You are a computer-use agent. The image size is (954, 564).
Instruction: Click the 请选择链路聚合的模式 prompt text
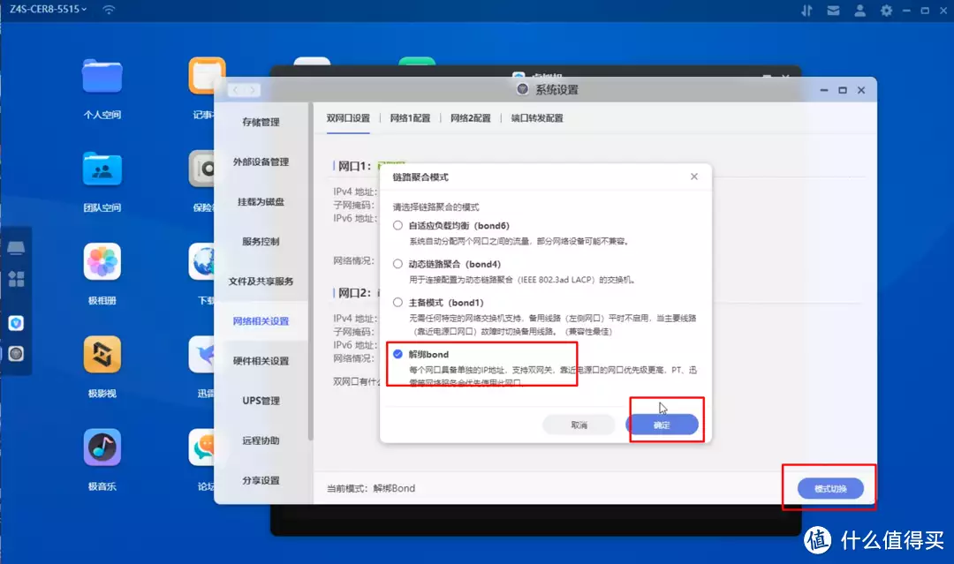(435, 207)
